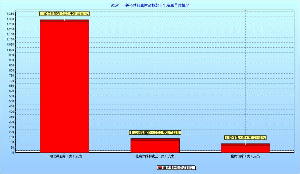Select the legend text 请拖拽分类指标到此
This screenshot has width=300, height=174.
coord(177,168)
